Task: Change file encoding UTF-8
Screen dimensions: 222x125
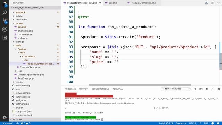Action: (193, 123)
